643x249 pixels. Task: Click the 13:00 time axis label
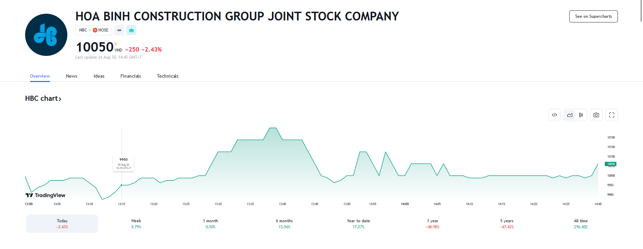coord(29,204)
